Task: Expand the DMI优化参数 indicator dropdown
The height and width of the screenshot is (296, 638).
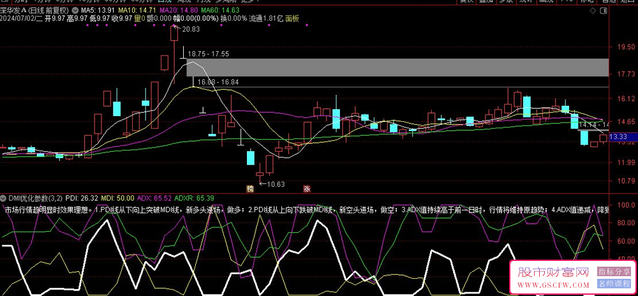Action: pos(3,198)
